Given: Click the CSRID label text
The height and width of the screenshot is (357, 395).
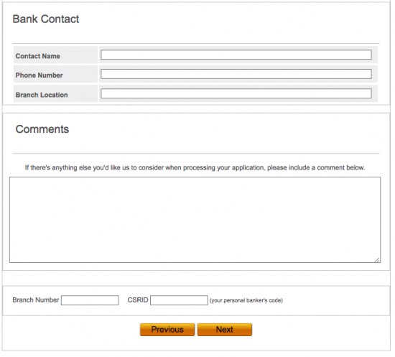Looking at the screenshot, I should point(138,300).
